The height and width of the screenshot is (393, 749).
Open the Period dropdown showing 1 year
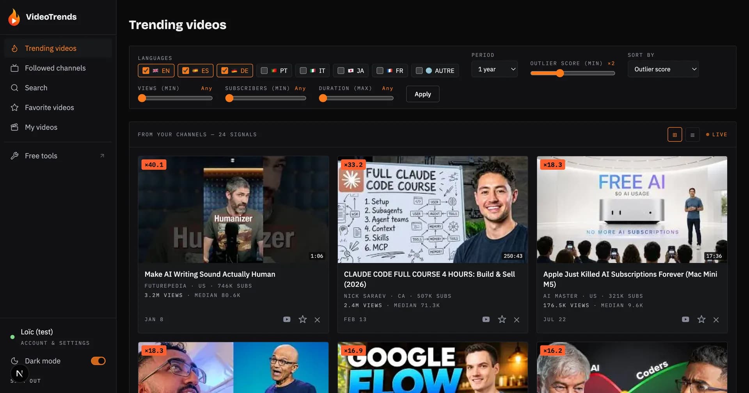[x=494, y=69]
